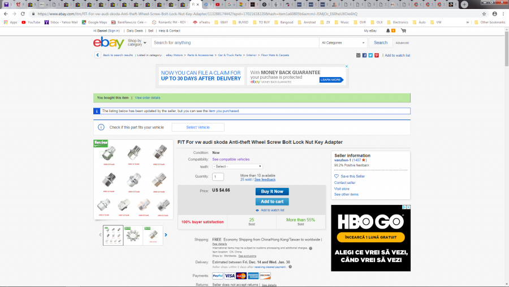Select the second product image thumbnail
The height and width of the screenshot is (287, 509).
tap(133, 234)
